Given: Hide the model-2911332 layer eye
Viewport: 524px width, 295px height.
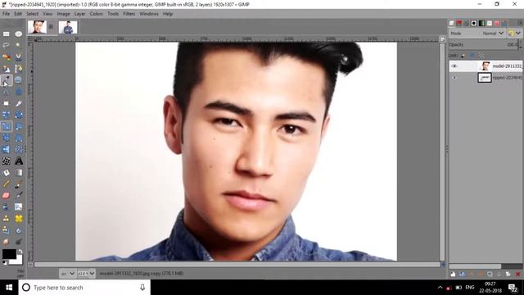Looking at the screenshot, I should pyautogui.click(x=454, y=66).
